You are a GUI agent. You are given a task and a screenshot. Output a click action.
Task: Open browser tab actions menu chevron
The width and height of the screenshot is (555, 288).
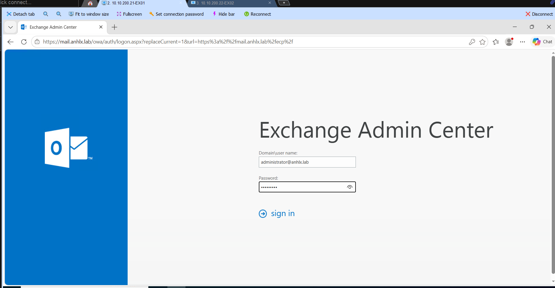(10, 27)
